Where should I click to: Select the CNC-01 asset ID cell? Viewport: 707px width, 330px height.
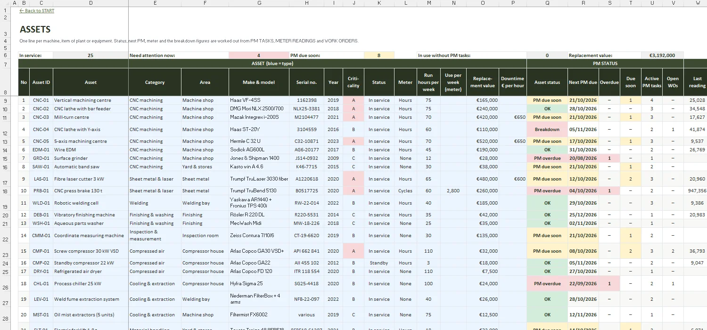tap(41, 100)
